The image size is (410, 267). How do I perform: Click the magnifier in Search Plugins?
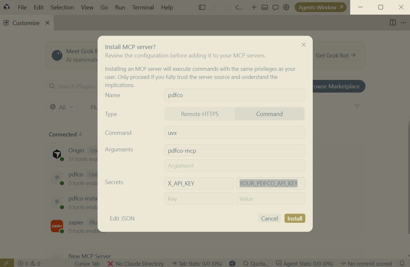(52, 86)
